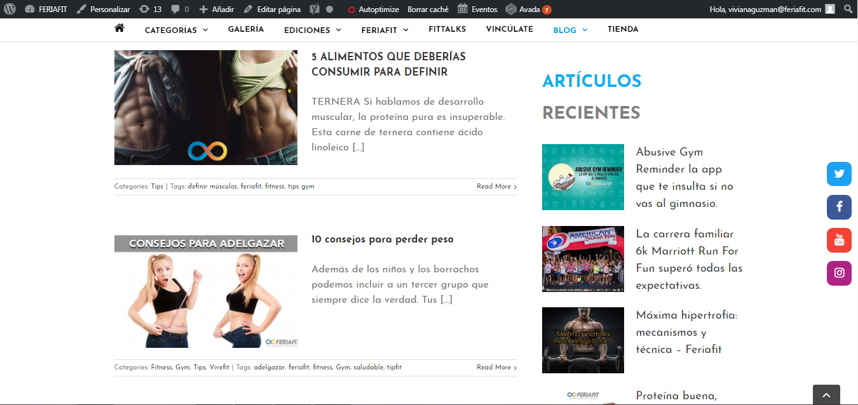Click the saludable tag
The width and height of the screenshot is (858, 405).
(x=368, y=368)
